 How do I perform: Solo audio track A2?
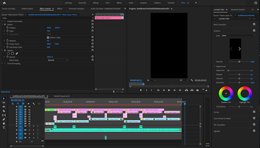pyautogui.click(x=34, y=130)
